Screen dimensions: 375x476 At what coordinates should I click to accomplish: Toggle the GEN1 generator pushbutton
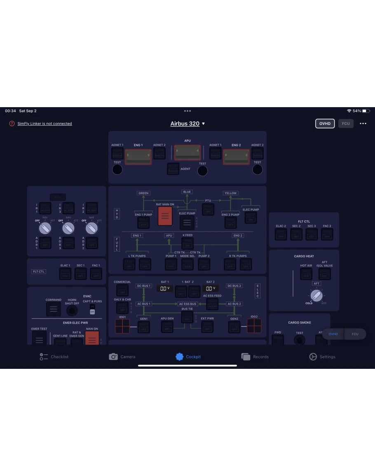click(144, 327)
